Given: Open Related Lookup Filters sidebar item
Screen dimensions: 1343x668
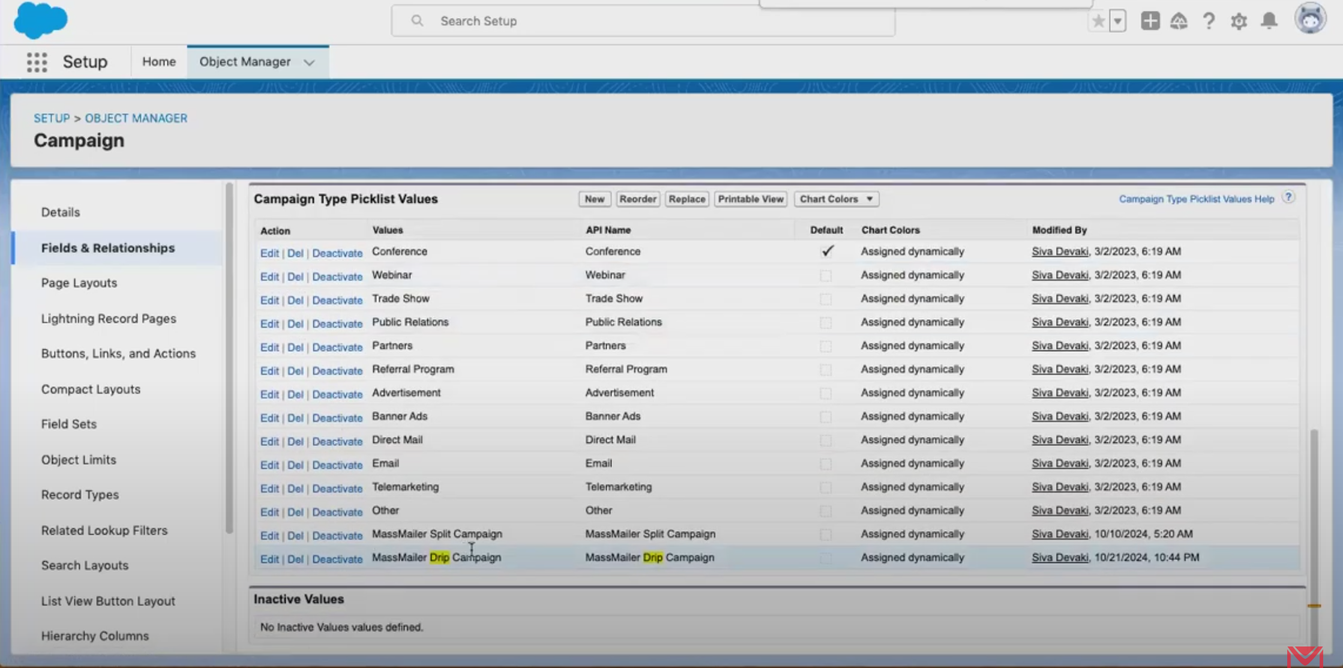Looking at the screenshot, I should tap(104, 531).
